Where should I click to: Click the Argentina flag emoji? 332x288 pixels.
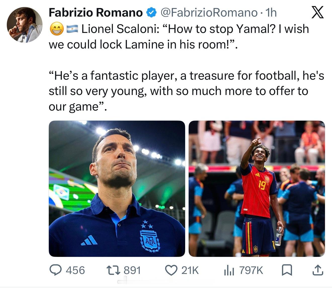[x=73, y=29]
